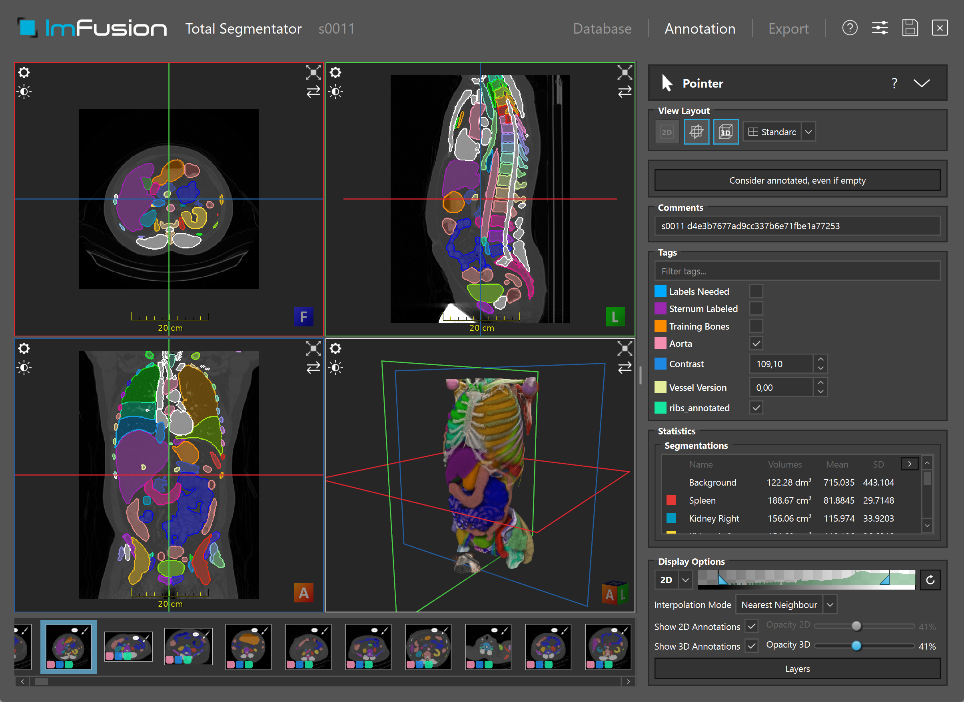The height and width of the screenshot is (702, 964).
Task: Open the settings sliders icon in header
Action: click(x=879, y=28)
